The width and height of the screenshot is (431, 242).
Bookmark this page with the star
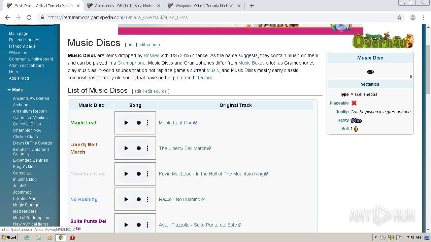tap(399, 17)
